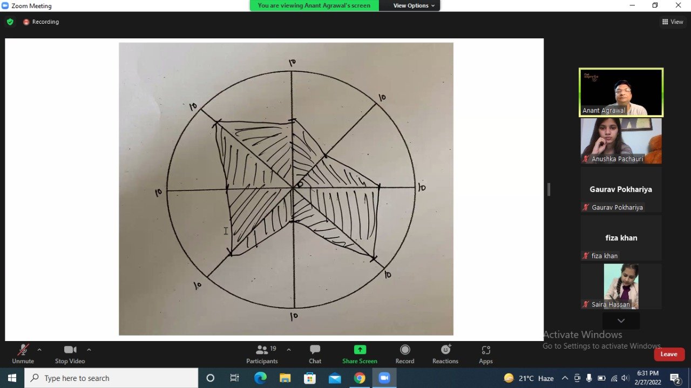This screenshot has width=691, height=388.
Task: Select Gaurav Pokhariya's participant tile
Action: click(621, 189)
